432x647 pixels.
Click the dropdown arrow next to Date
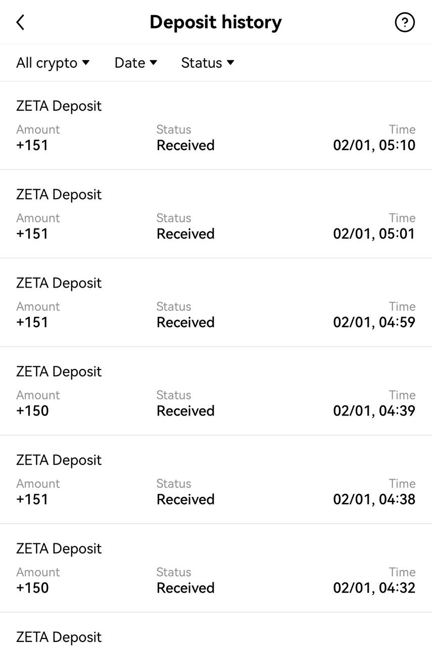[154, 63]
